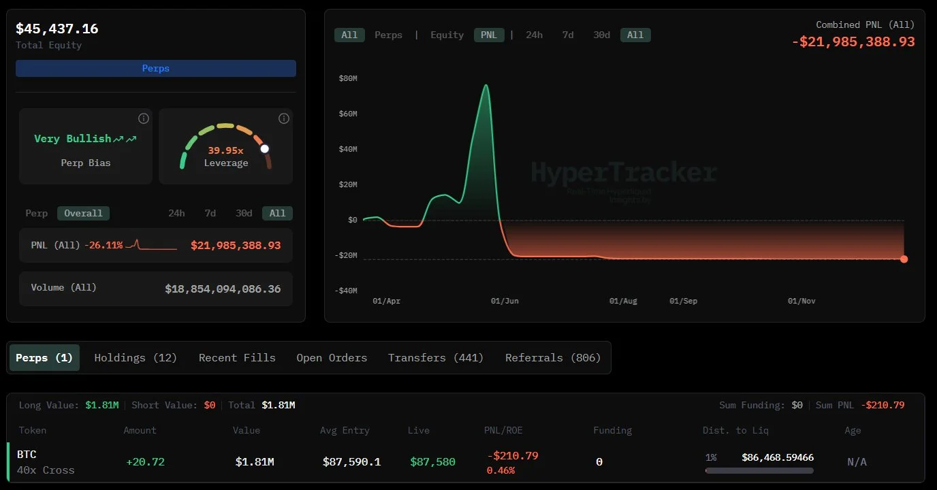Switch chart to Equity mode
Viewport: 937px width, 490px height.
tap(447, 35)
